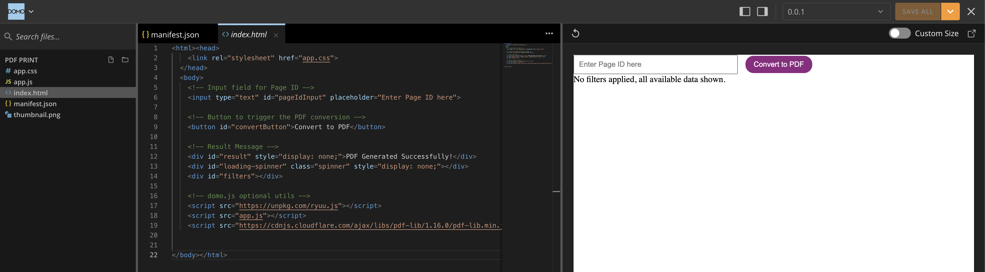The width and height of the screenshot is (985, 272).
Task: Click the SAVE ALL button
Action: (918, 12)
